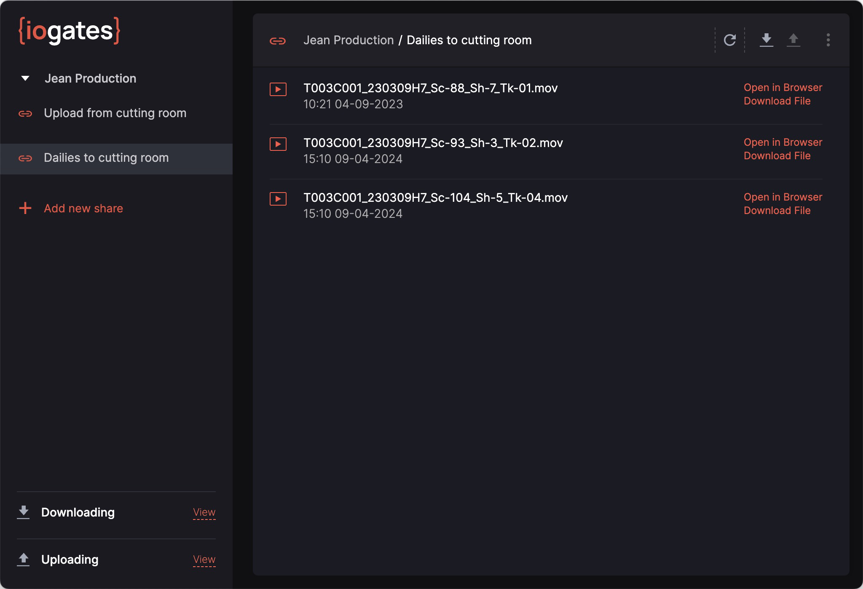Viewport: 863px width, 589px height.
Task: Open the Sc-104 file in browser
Action: [783, 197]
